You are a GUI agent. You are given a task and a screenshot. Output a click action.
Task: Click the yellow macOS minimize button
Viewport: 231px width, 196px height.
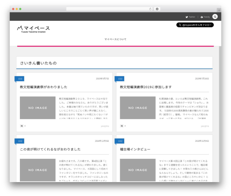click(x=17, y=9)
